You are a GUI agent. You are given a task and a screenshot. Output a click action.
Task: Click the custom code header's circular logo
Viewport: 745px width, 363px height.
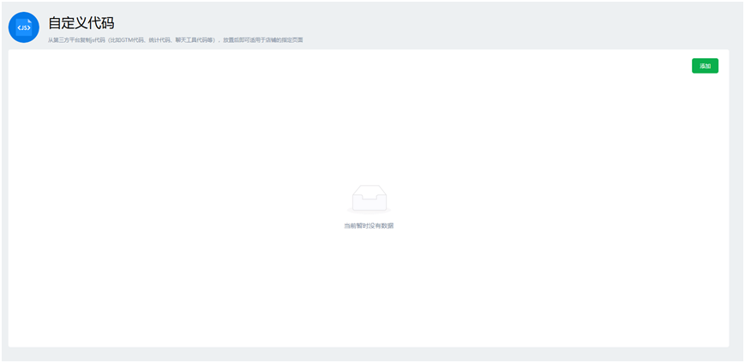[23, 27]
